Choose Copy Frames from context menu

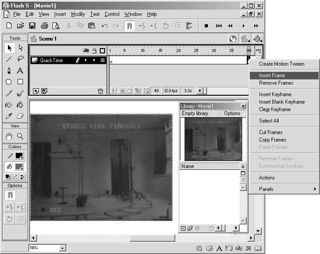[284, 140]
